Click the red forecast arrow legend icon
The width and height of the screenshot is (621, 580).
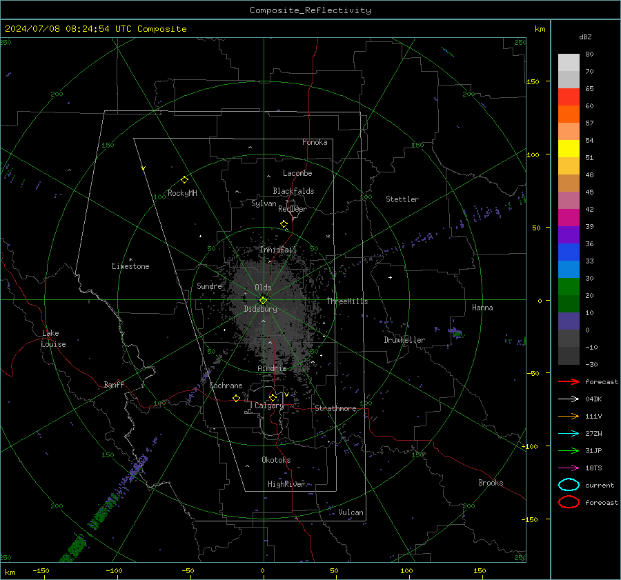[569, 381]
